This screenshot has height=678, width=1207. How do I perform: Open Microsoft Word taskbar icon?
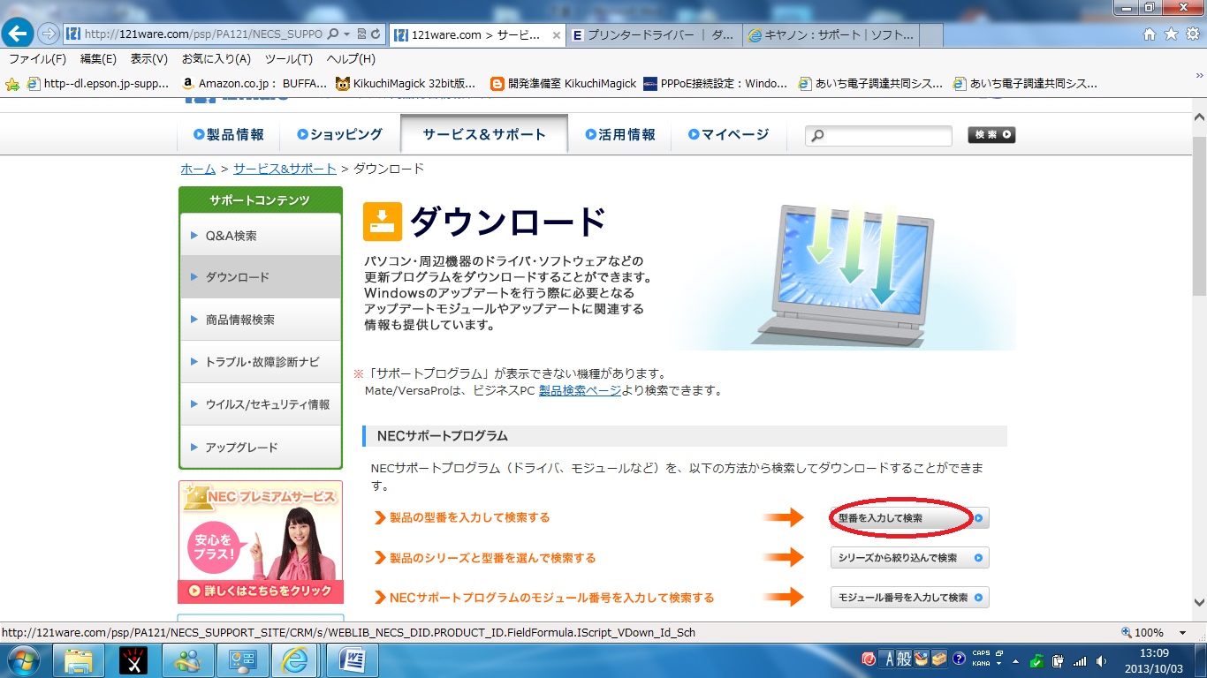point(353,659)
